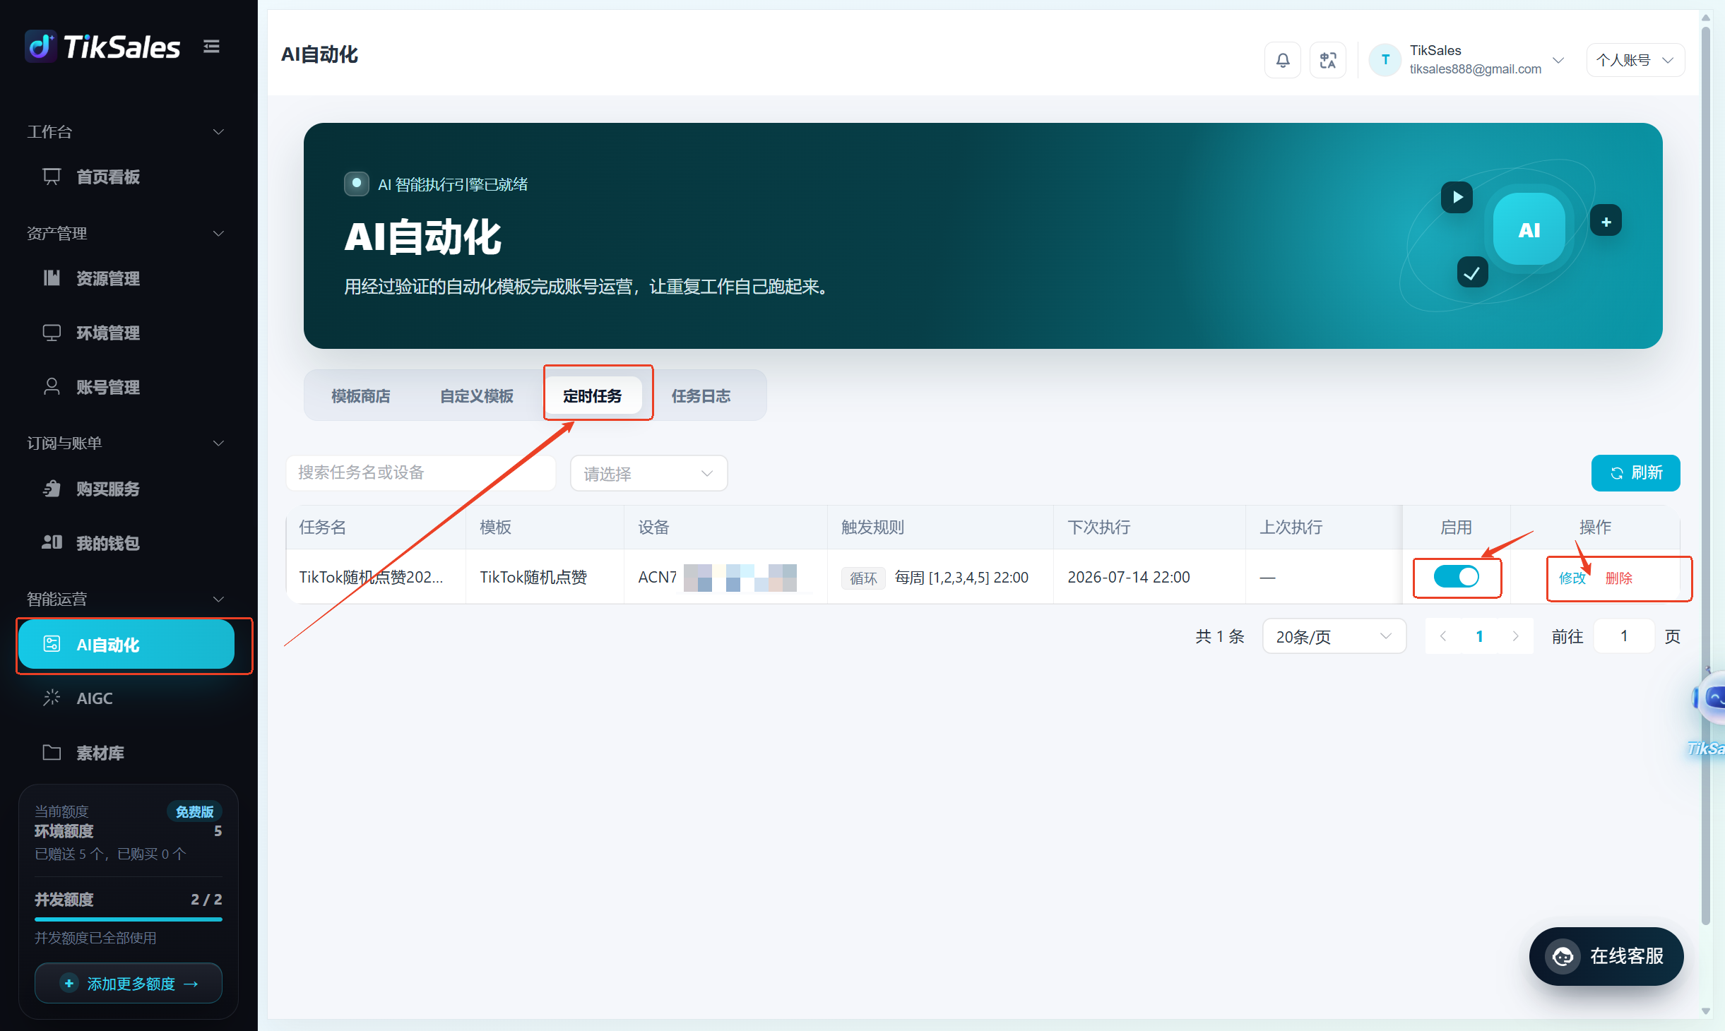Open the notification bell
The width and height of the screenshot is (1725, 1031).
(x=1282, y=60)
